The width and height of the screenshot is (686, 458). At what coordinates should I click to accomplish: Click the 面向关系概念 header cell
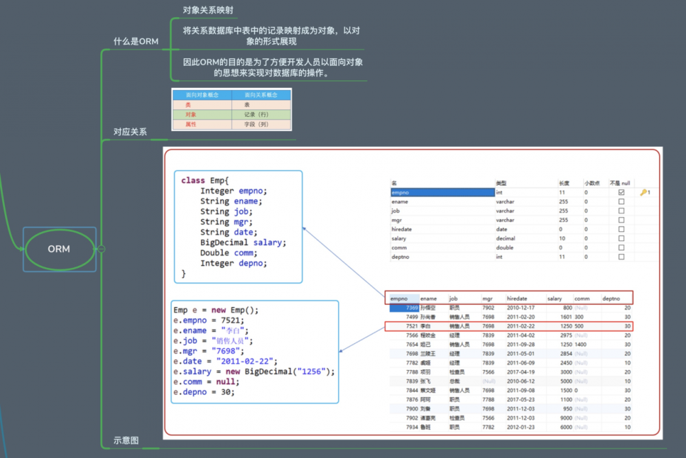(x=261, y=95)
